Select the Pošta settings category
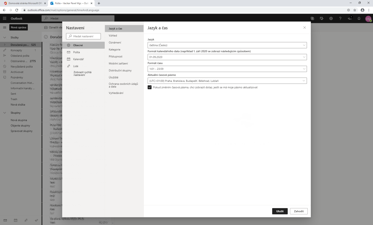The width and height of the screenshot is (373, 225). point(76,52)
